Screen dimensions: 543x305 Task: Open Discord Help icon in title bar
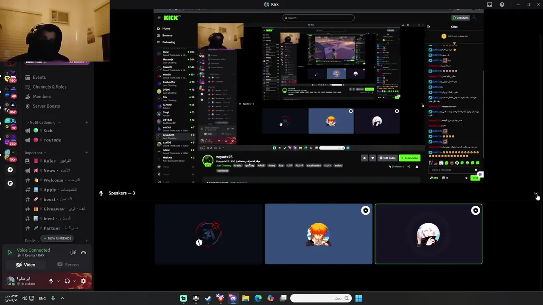click(502, 5)
